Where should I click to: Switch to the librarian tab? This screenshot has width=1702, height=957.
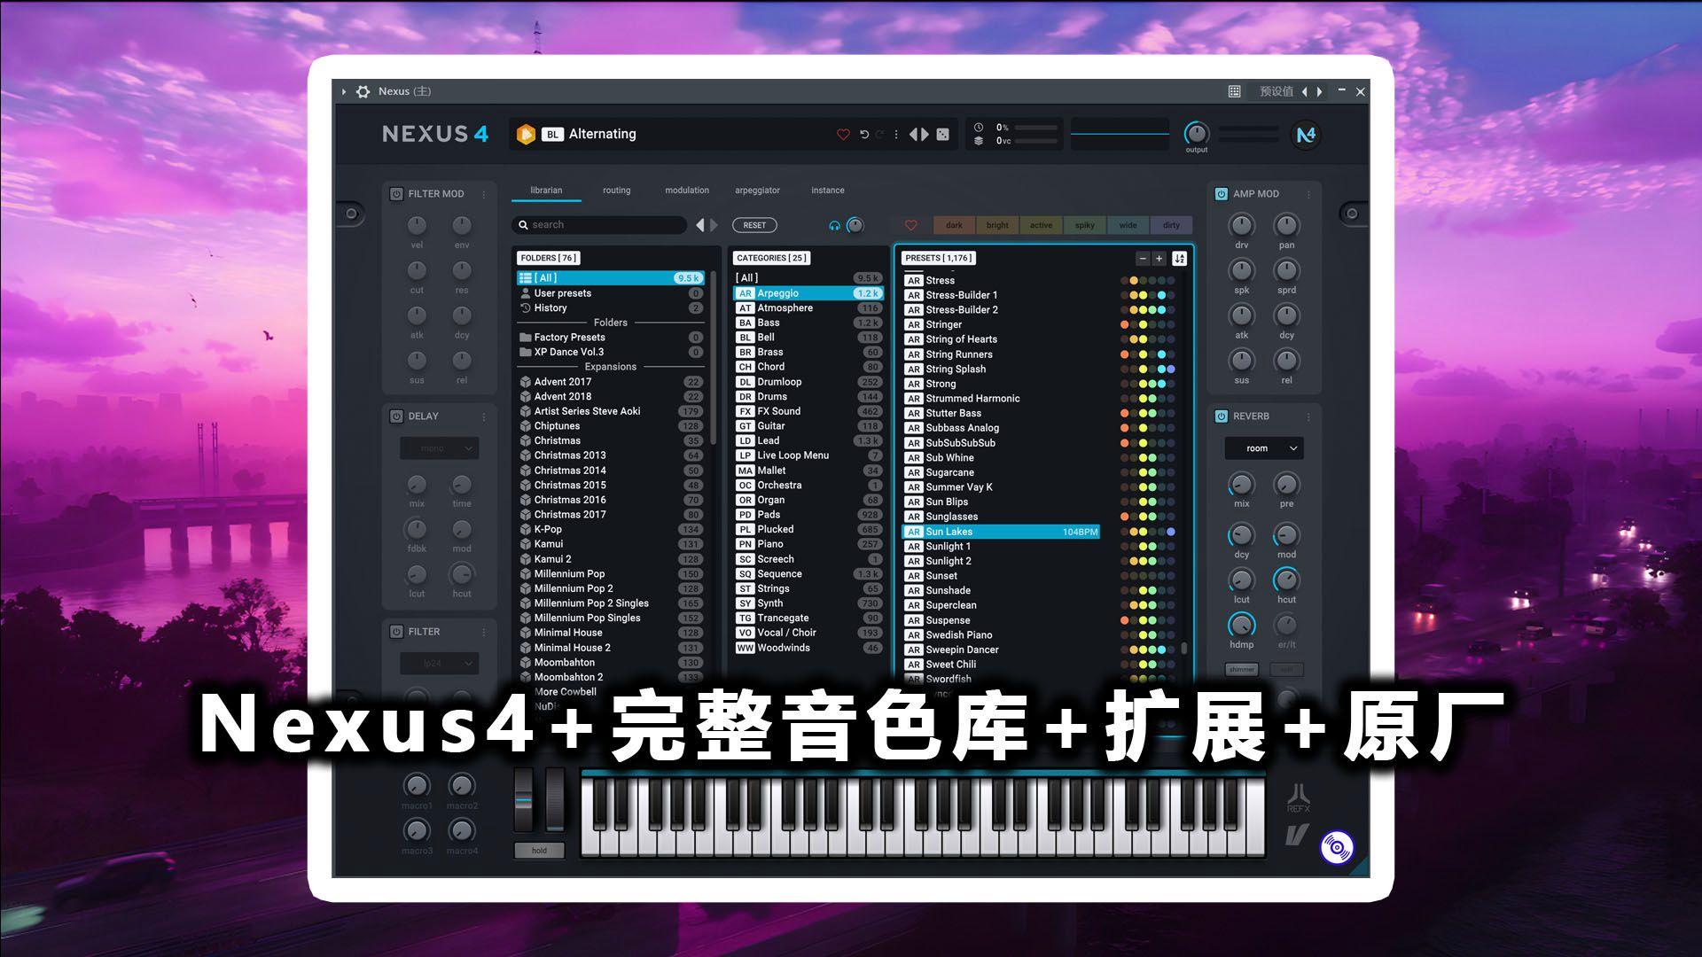[x=546, y=191]
